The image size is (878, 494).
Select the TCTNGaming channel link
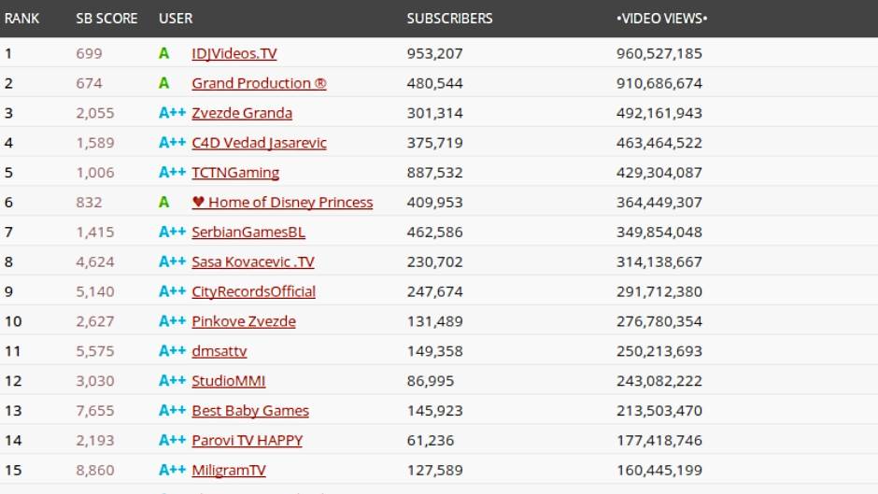pos(235,173)
